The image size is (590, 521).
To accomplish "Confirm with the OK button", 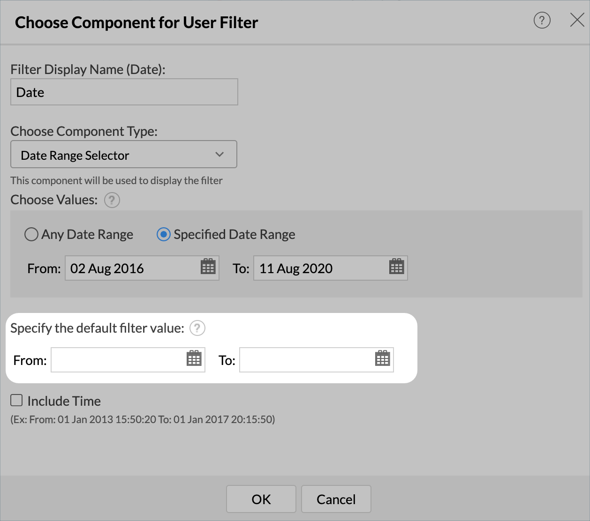I will pyautogui.click(x=261, y=499).
